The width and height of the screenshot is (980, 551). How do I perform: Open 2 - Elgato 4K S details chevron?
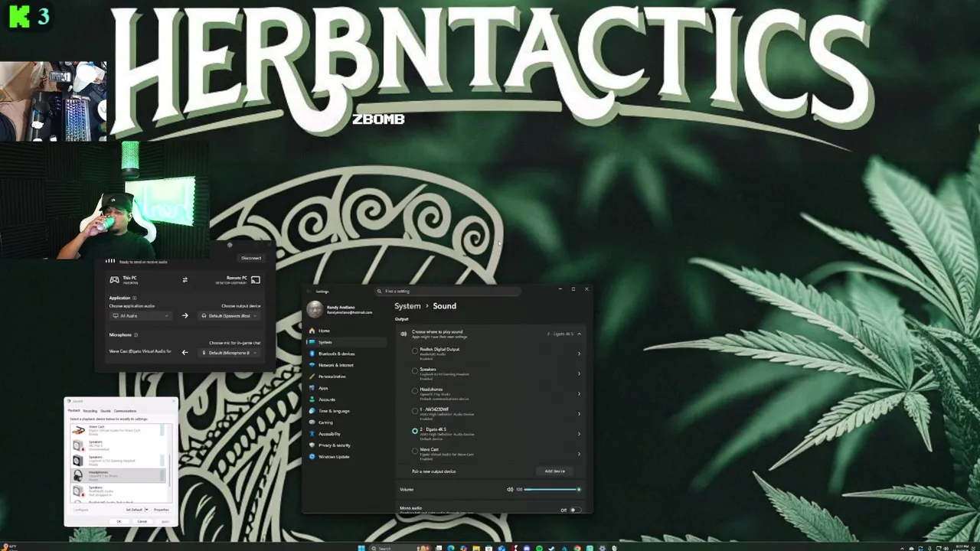(579, 433)
